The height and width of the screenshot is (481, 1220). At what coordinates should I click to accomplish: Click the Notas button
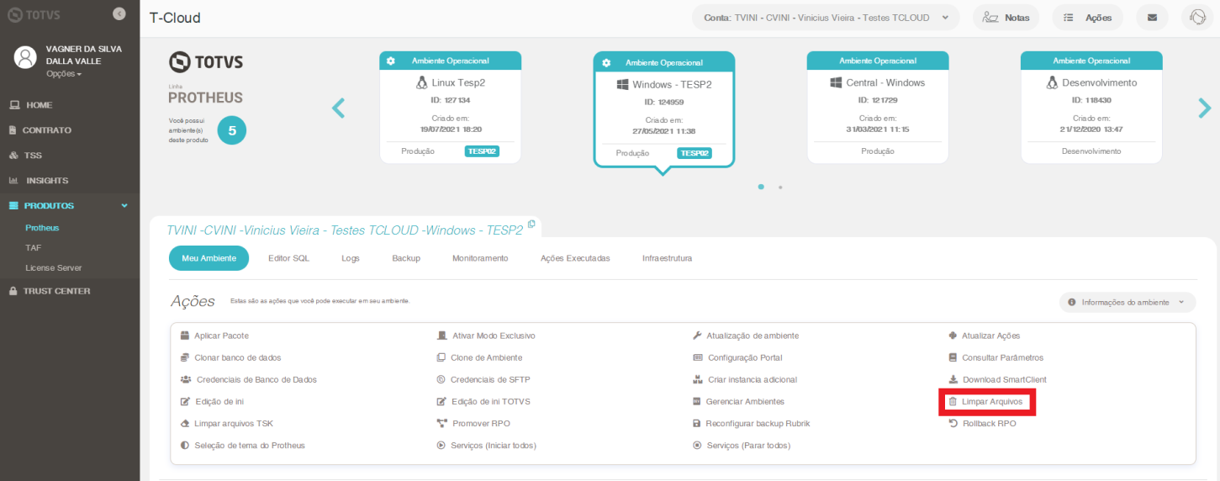pyautogui.click(x=1006, y=17)
